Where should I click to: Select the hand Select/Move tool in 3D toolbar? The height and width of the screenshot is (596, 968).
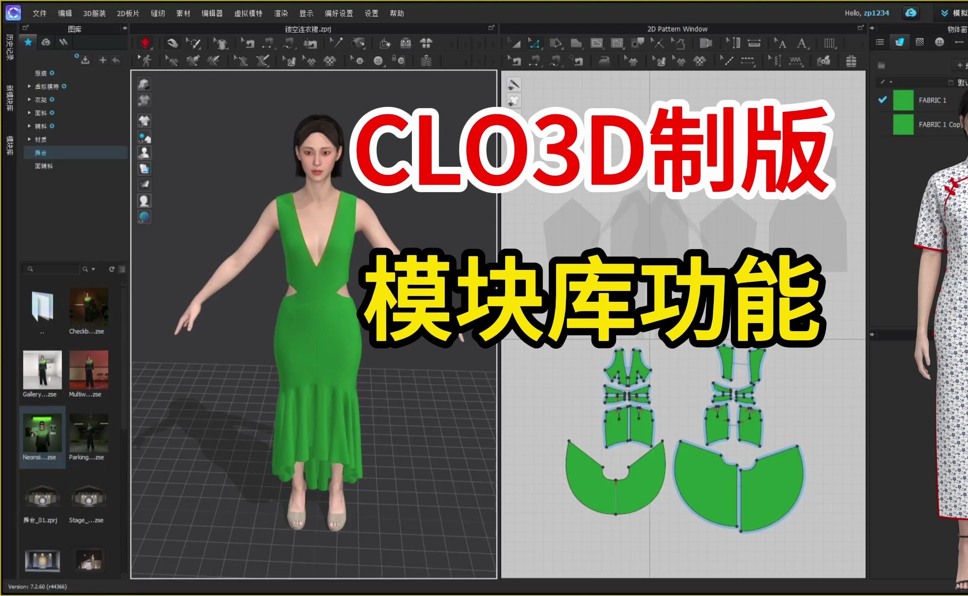(x=172, y=43)
